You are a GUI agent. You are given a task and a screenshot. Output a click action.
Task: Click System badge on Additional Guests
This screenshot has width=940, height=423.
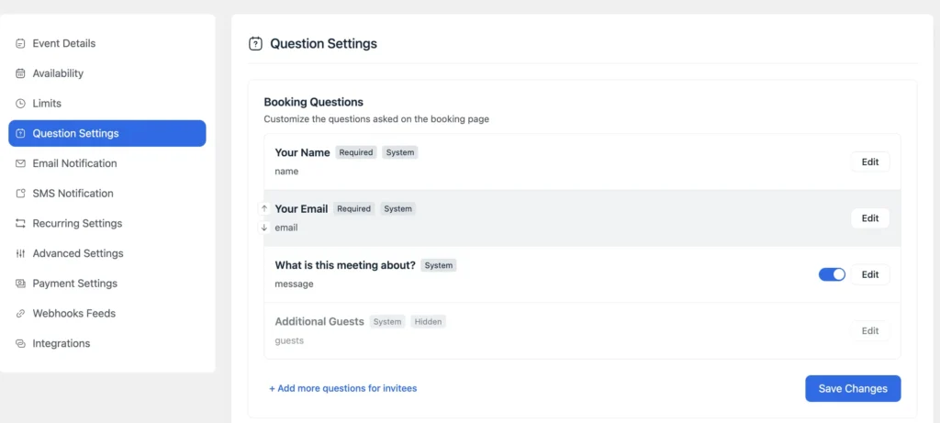[387, 322]
